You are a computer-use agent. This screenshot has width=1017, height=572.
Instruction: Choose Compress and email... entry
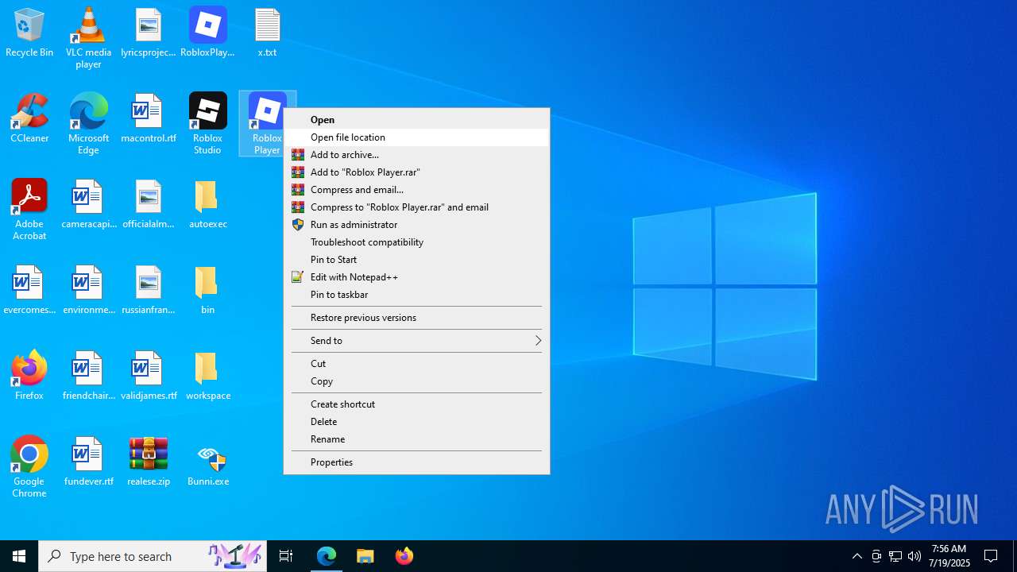click(416, 190)
